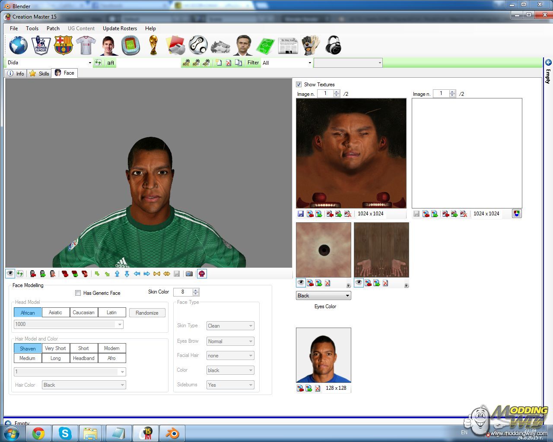The width and height of the screenshot is (553, 442).
Task: Click the stadium icon in the toolbar
Action: point(130,45)
